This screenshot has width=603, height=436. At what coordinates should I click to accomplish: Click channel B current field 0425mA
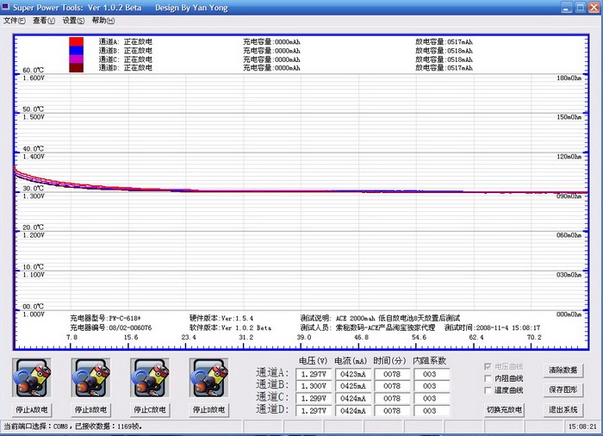point(353,386)
